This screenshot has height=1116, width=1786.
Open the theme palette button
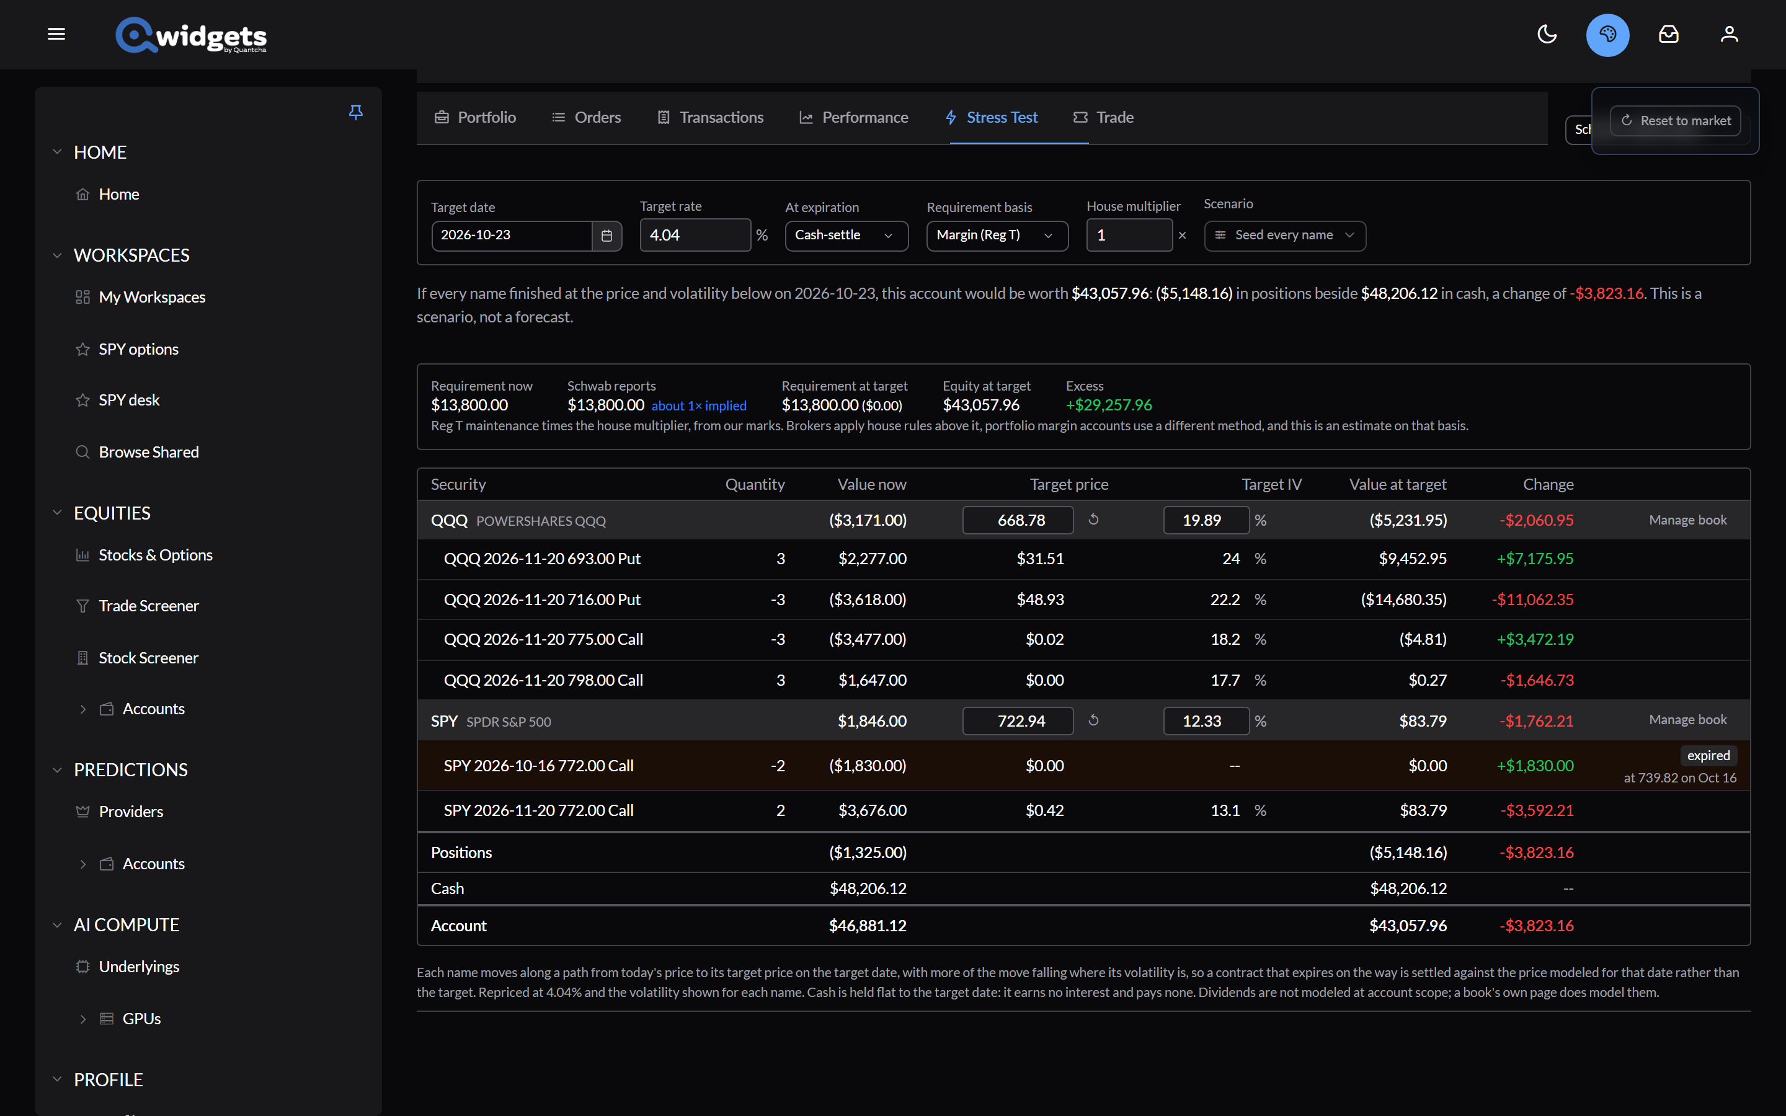tap(1607, 35)
